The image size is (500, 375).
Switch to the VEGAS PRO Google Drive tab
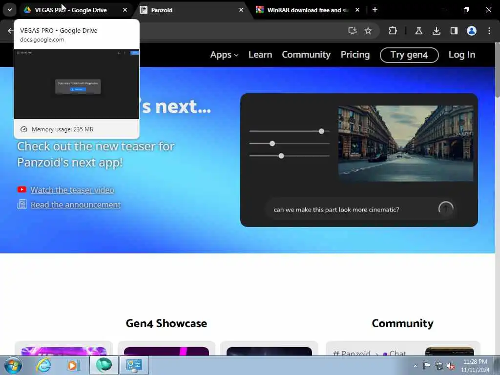70,10
